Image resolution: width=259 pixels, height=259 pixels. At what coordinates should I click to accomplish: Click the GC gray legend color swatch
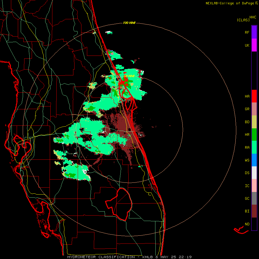(254, 198)
